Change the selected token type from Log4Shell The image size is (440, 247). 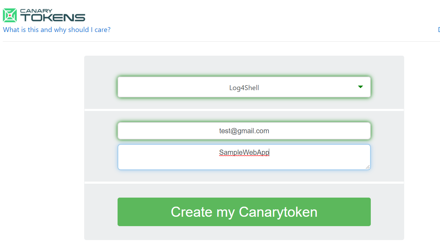click(x=244, y=87)
